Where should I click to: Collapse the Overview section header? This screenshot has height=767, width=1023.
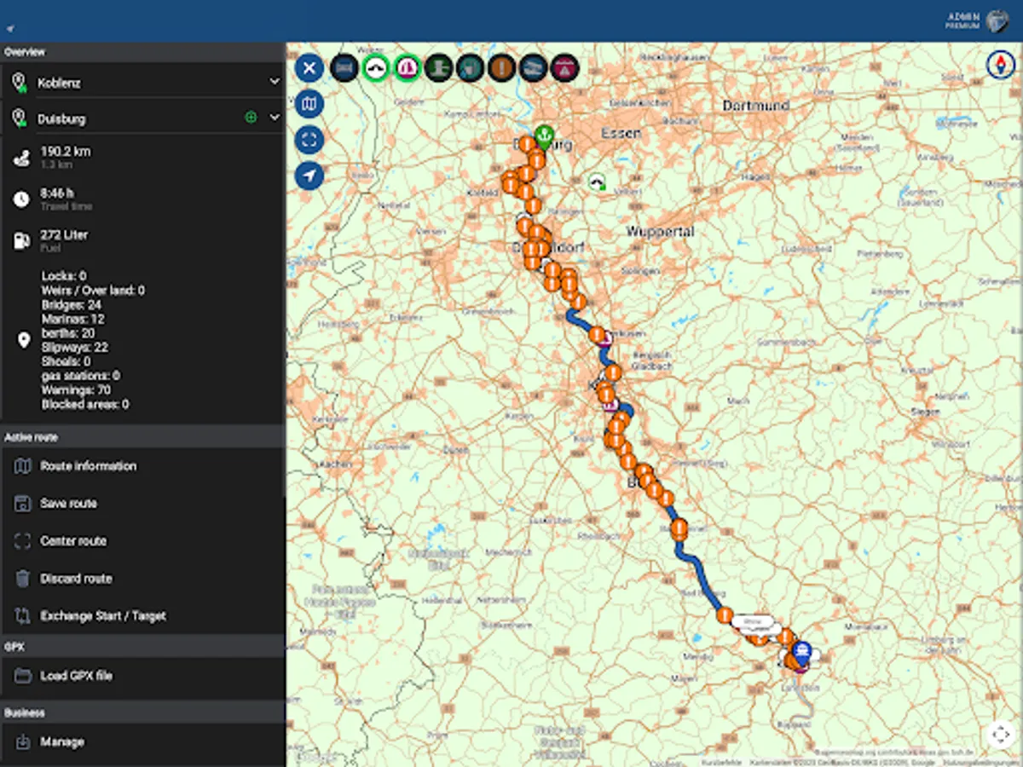coord(142,52)
